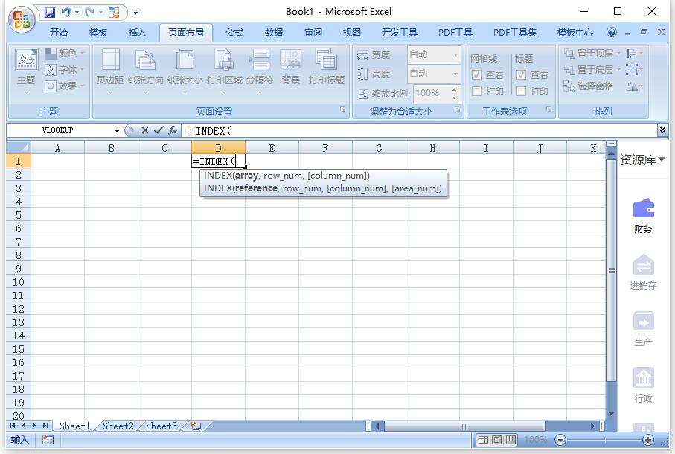Toggle Gridlines View (查看) checkbox
Screen dimensions: 675x454
pos(476,75)
